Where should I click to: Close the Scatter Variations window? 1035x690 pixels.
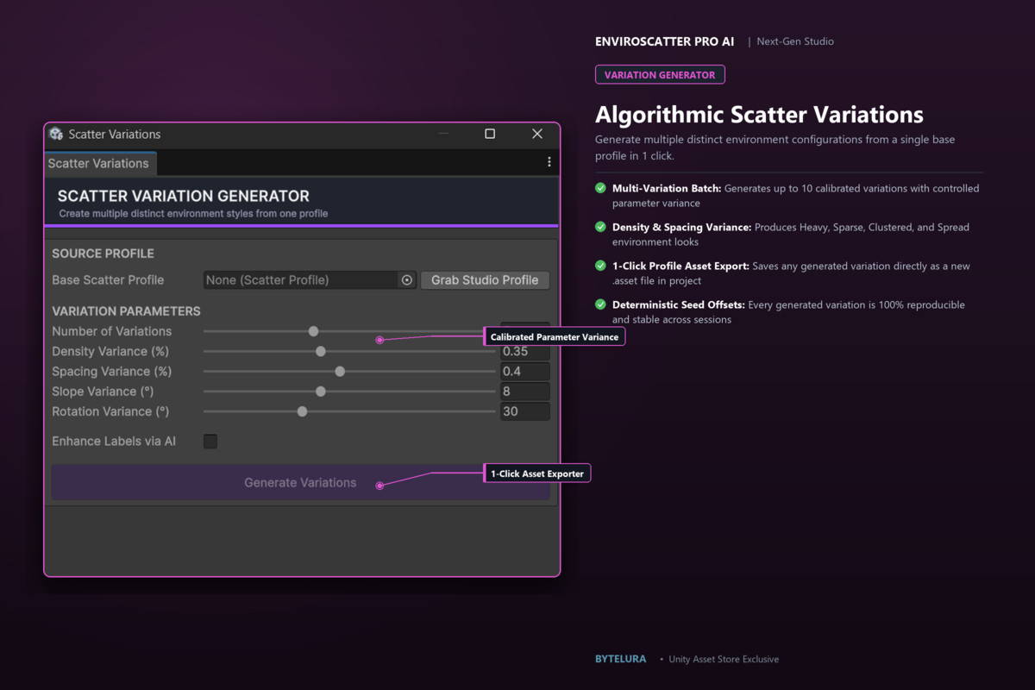click(x=537, y=134)
